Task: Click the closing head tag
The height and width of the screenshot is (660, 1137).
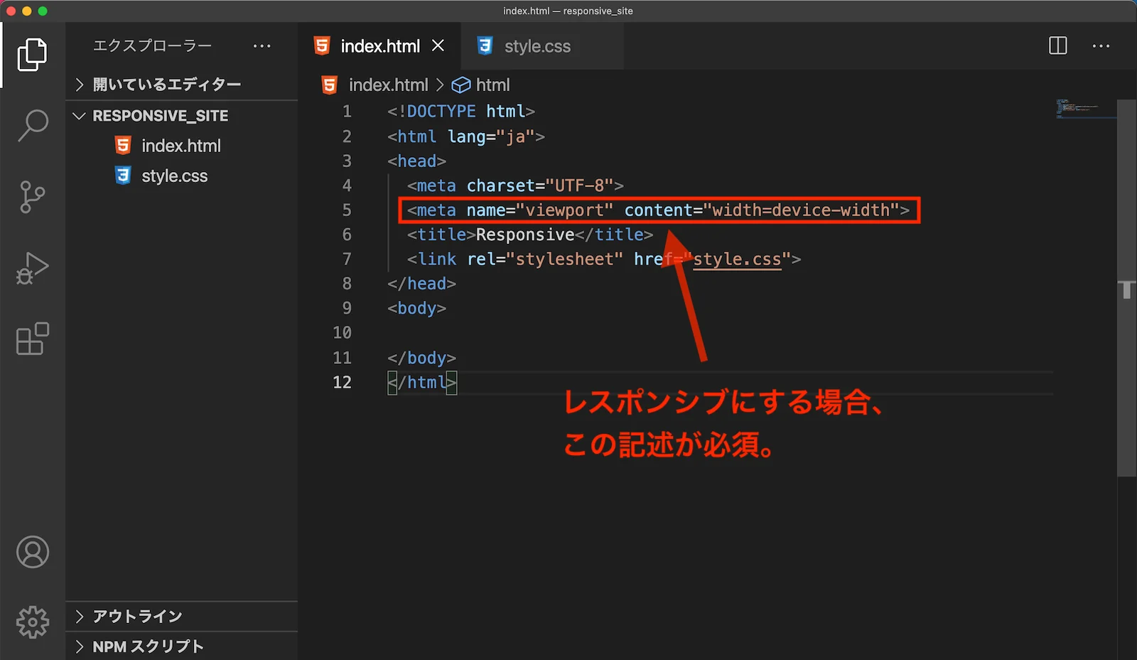Action: tap(422, 284)
